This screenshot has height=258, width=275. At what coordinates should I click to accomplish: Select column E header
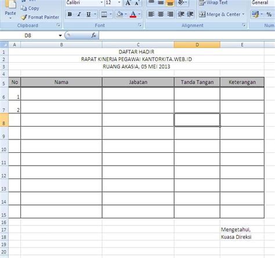tap(242, 45)
